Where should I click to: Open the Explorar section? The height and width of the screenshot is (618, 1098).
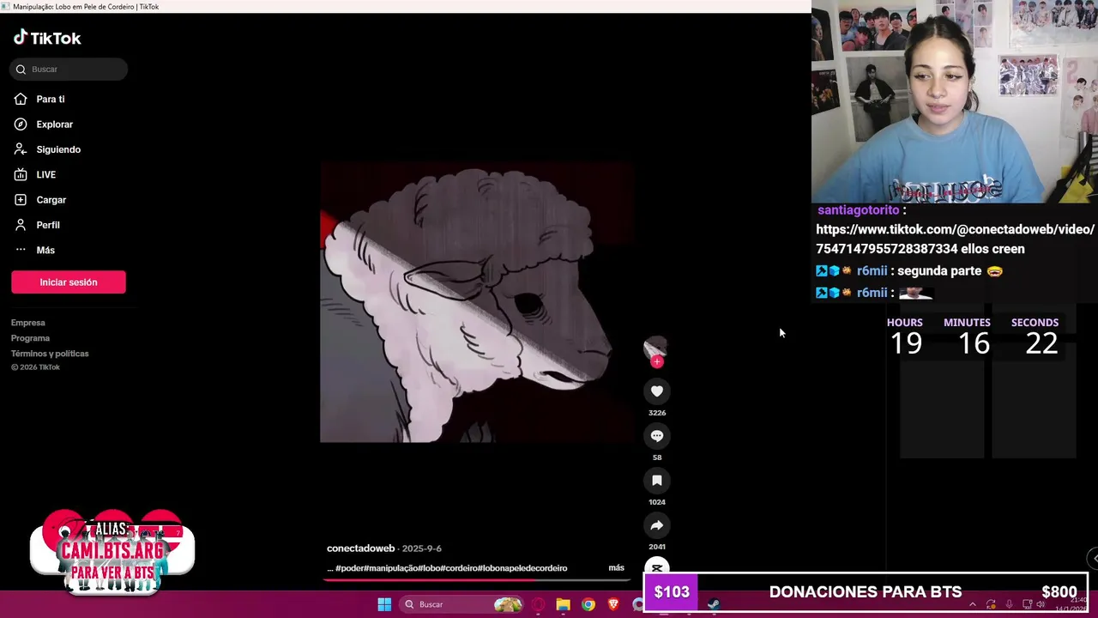(x=55, y=124)
